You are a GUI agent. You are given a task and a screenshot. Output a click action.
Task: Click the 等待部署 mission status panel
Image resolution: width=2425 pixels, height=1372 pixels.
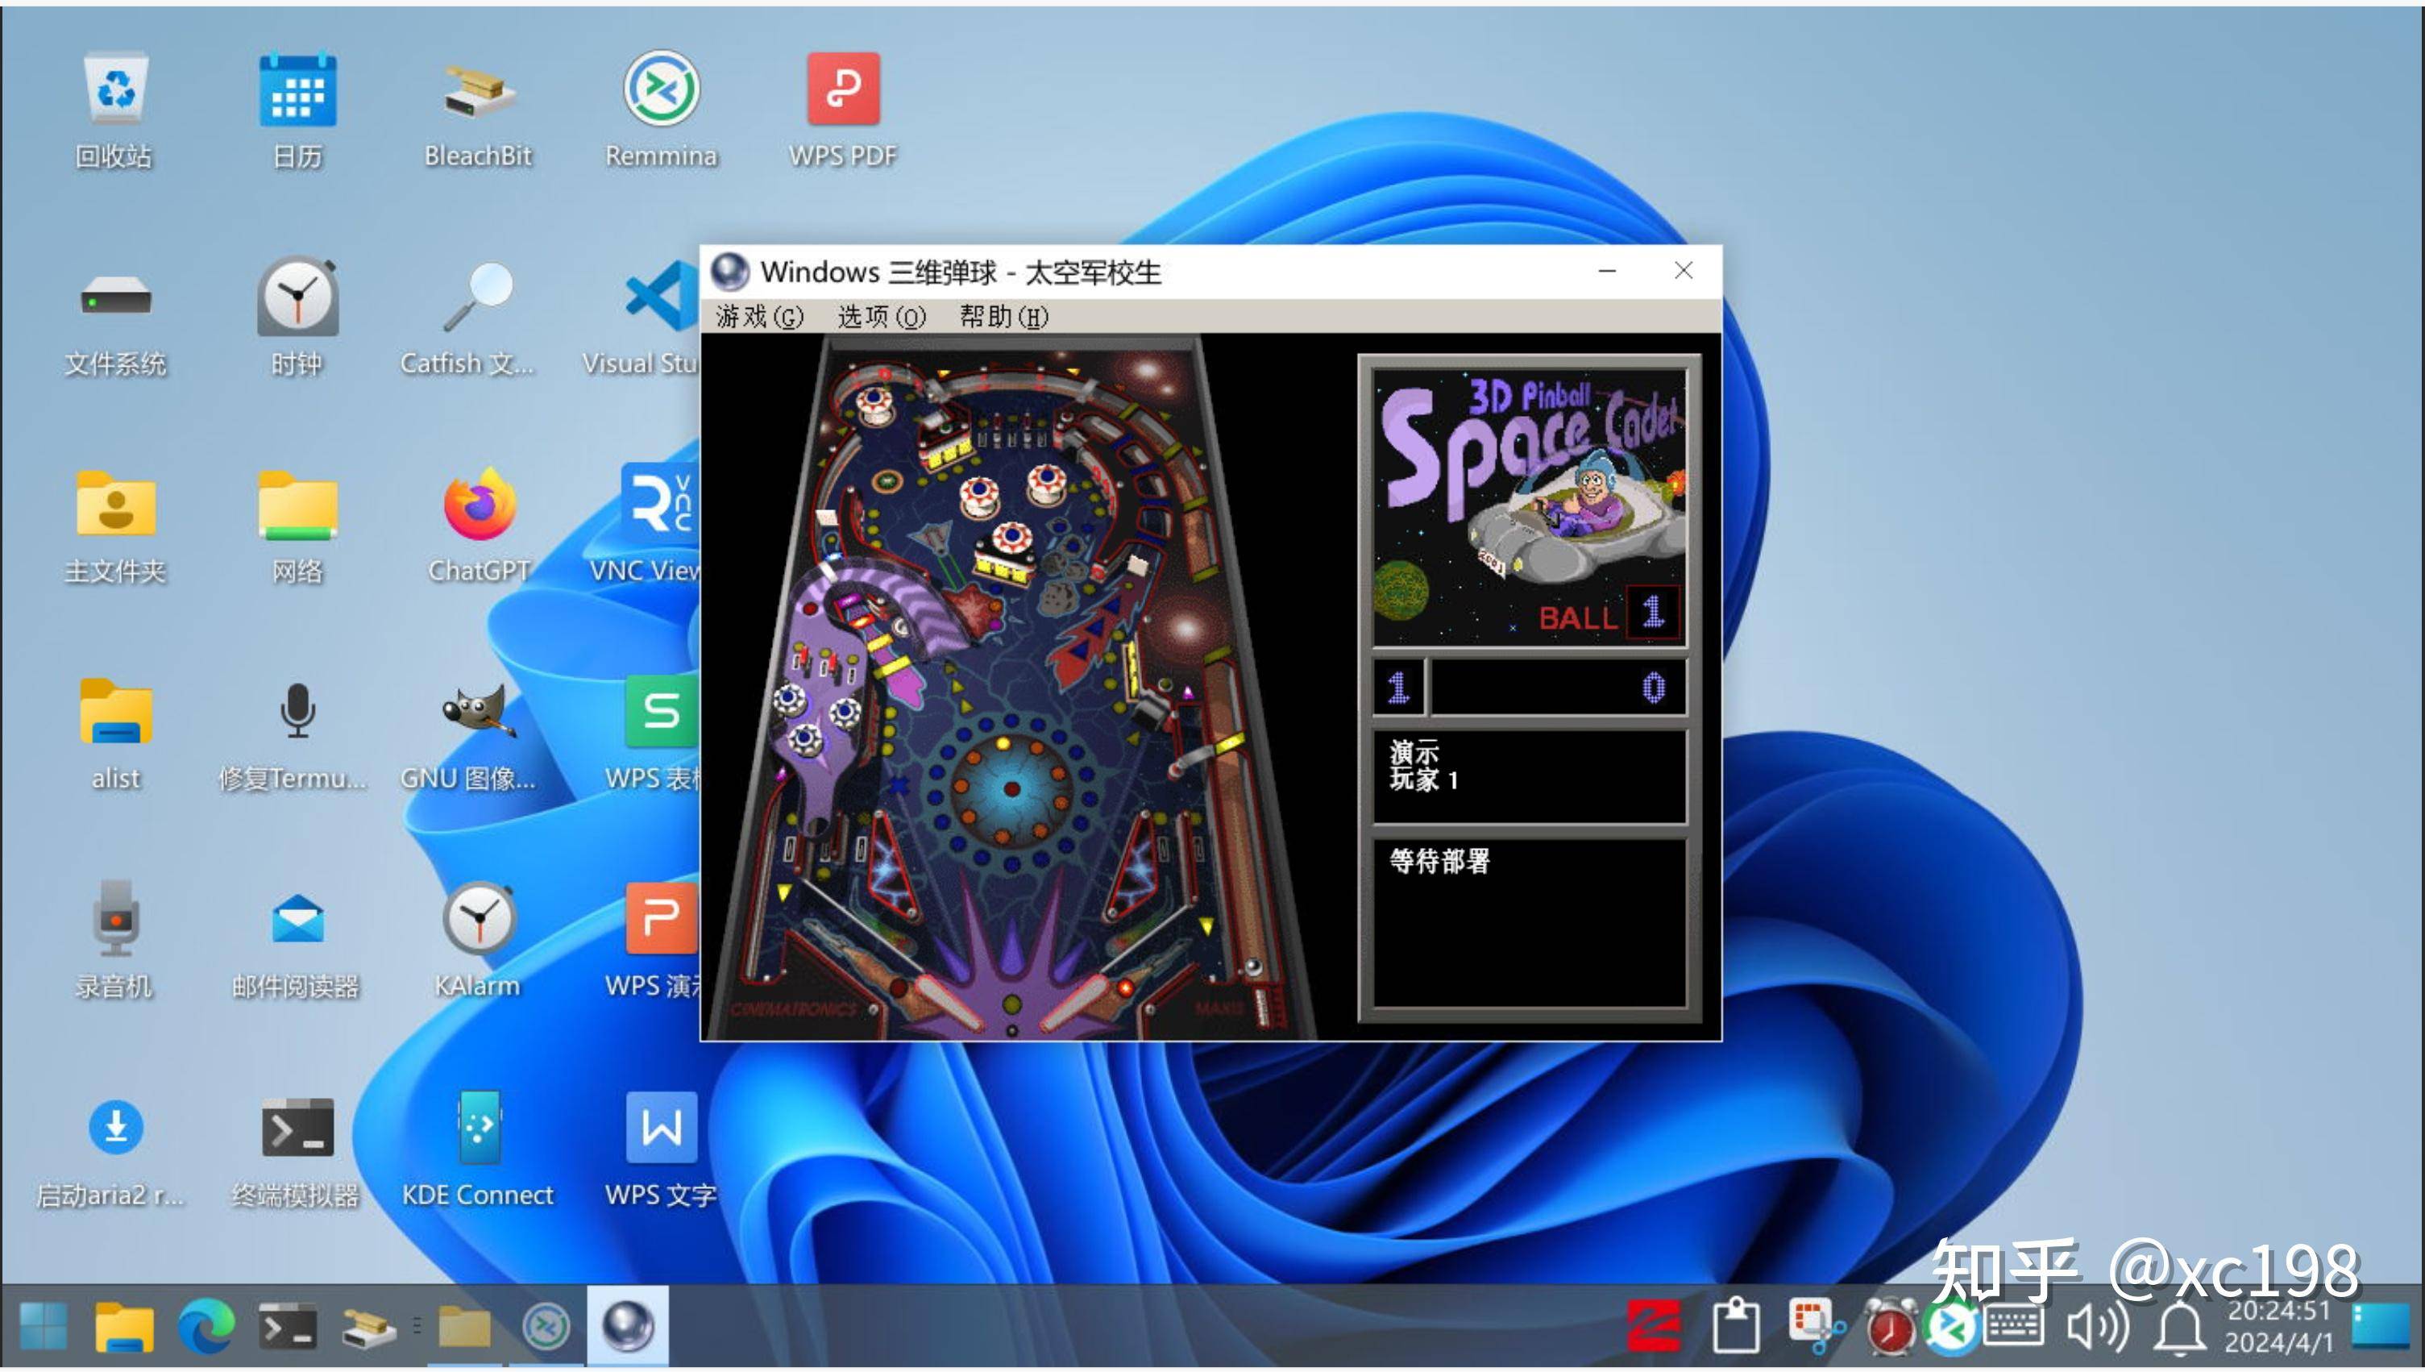(x=1529, y=924)
